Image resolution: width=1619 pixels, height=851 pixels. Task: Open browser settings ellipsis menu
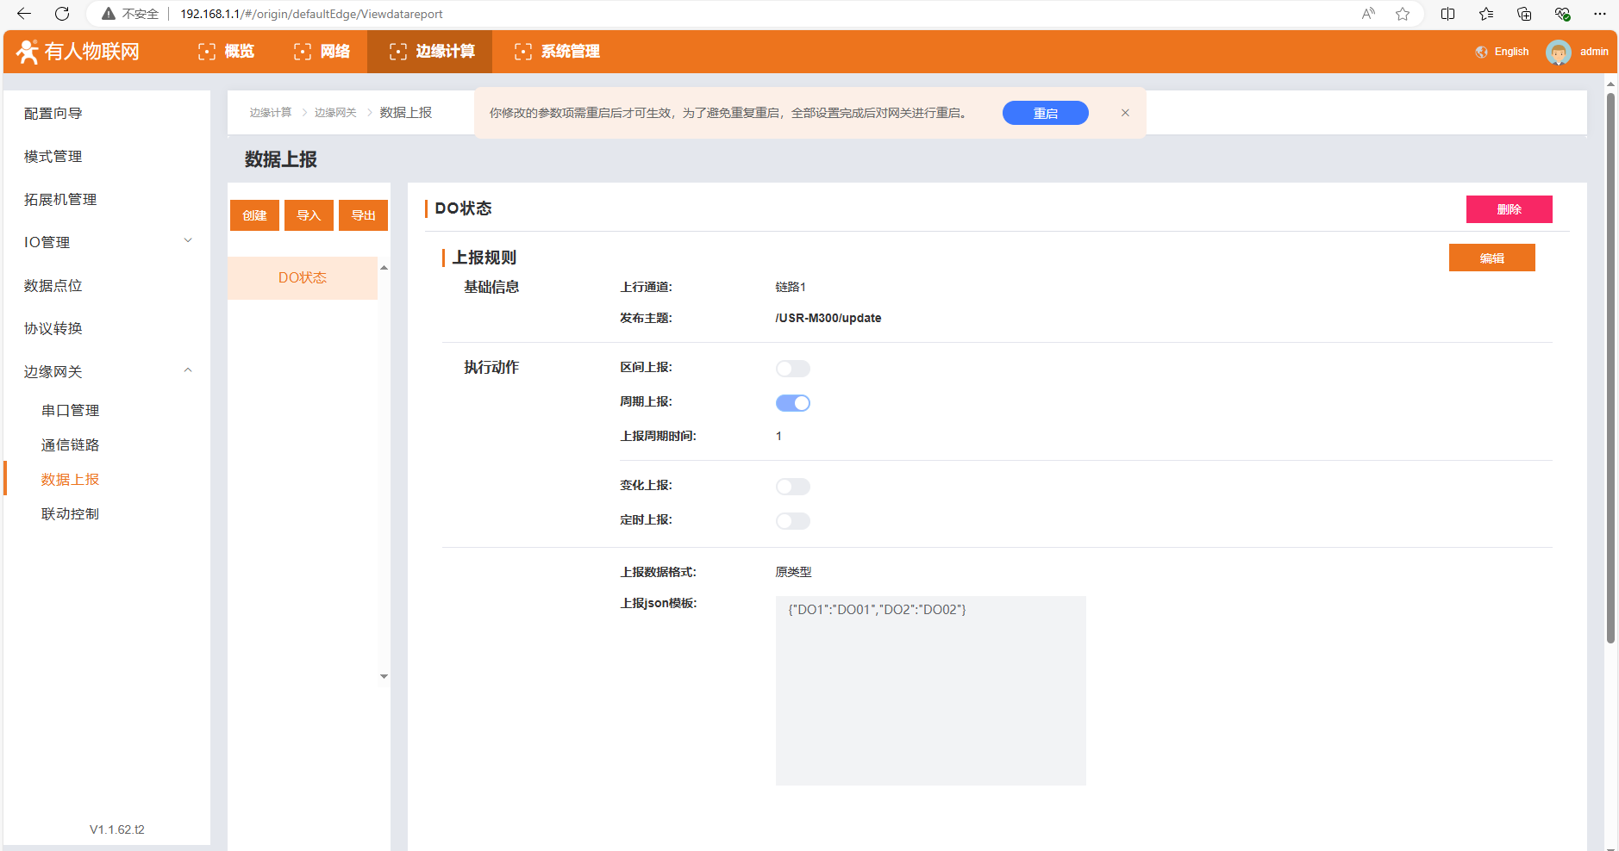(x=1600, y=14)
